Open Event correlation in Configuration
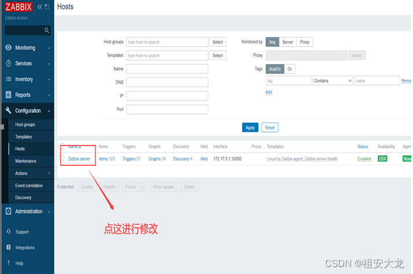The image size is (413, 274). tap(29, 186)
